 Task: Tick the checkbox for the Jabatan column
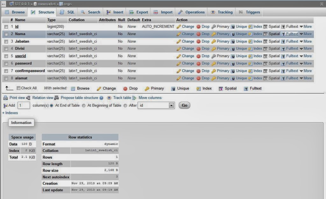pos(6,42)
